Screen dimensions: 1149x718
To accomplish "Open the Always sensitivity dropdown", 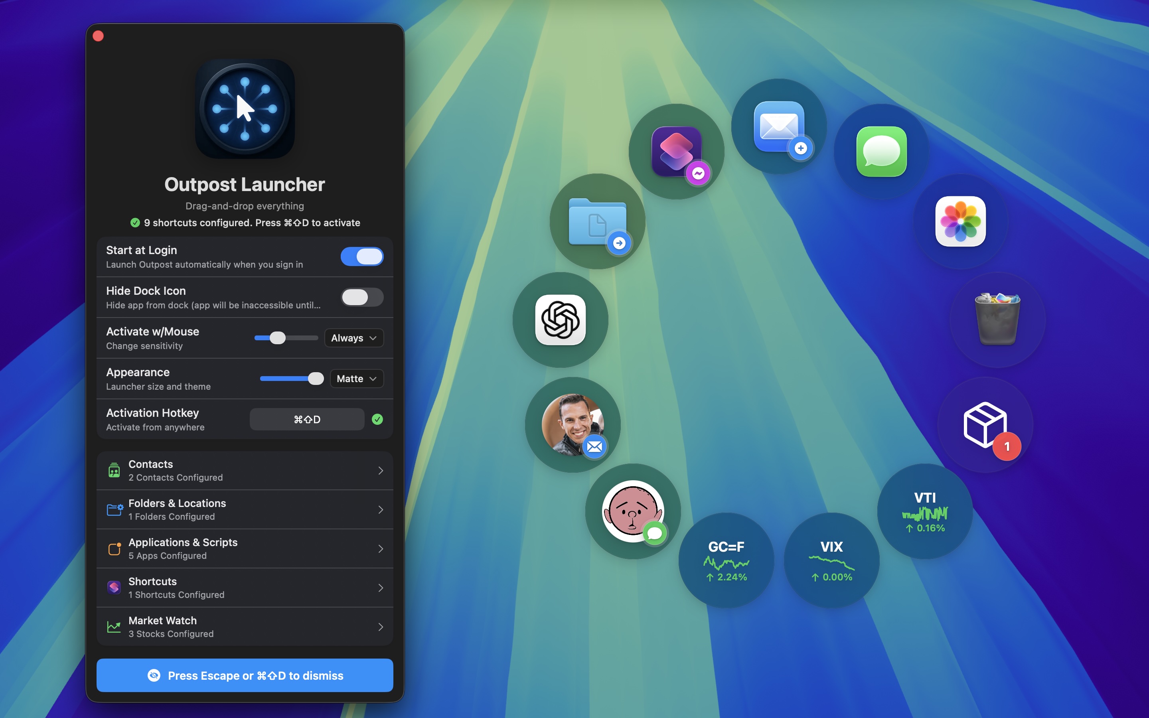I will [354, 337].
